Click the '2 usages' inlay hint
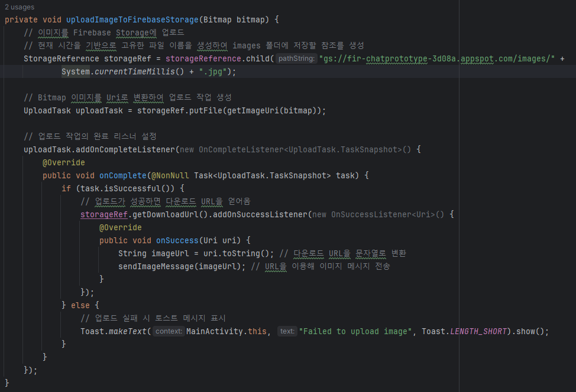Image resolution: width=576 pixels, height=392 pixels. point(20,7)
